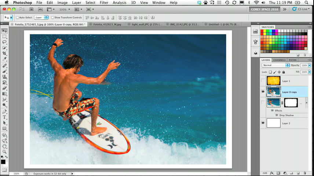Viewport: 314px width, 176px height.
Task: Edit the Opacity 100% value field
Action: (x=304, y=65)
